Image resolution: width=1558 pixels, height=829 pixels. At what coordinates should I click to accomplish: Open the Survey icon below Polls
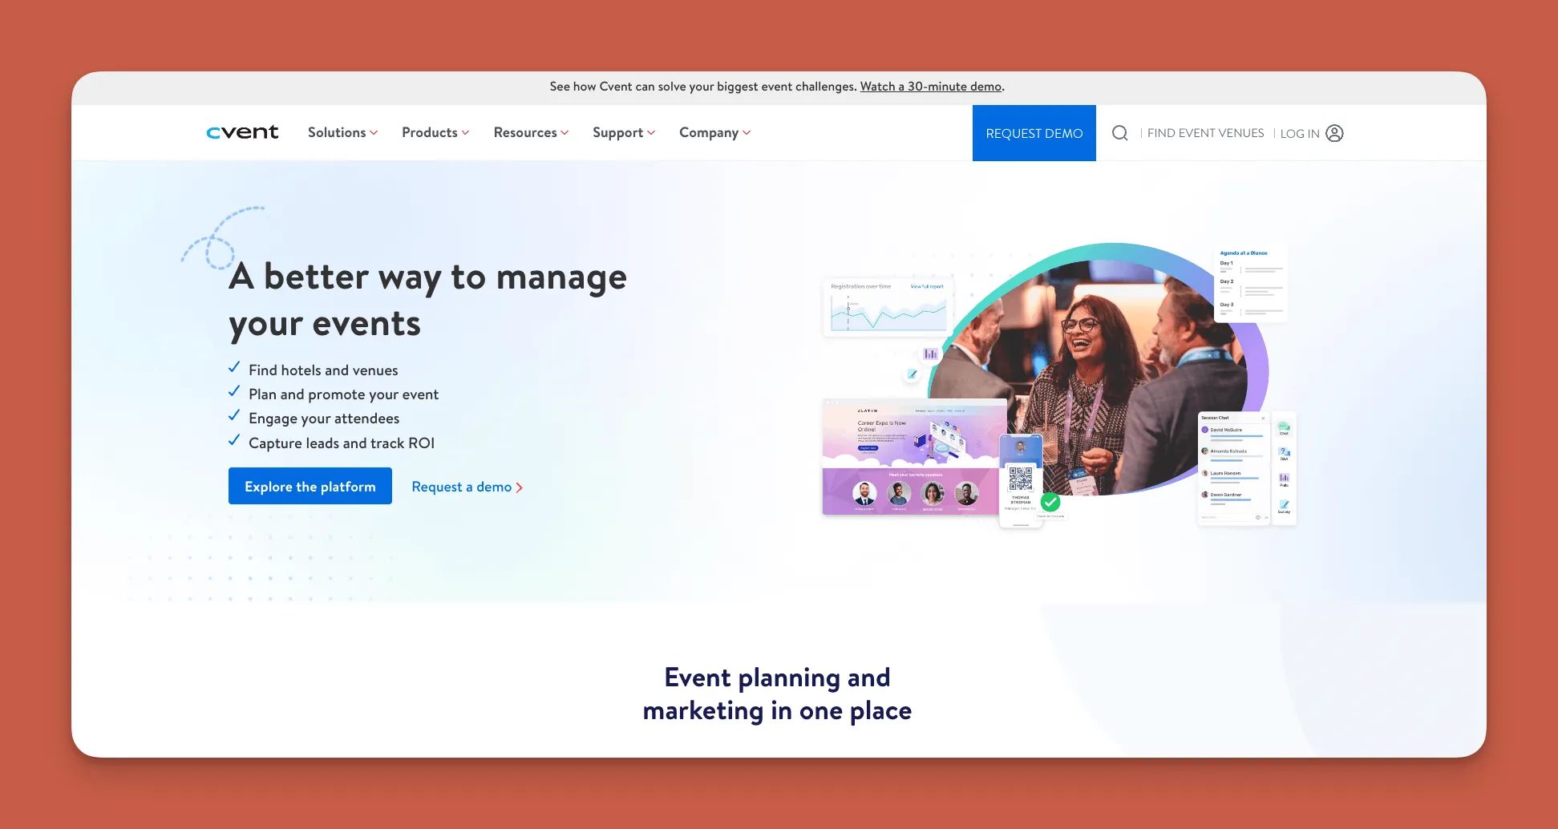click(1284, 503)
